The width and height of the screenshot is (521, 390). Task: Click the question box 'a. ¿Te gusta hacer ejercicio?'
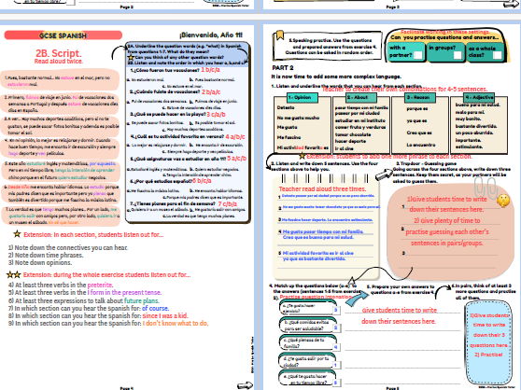(x=309, y=308)
